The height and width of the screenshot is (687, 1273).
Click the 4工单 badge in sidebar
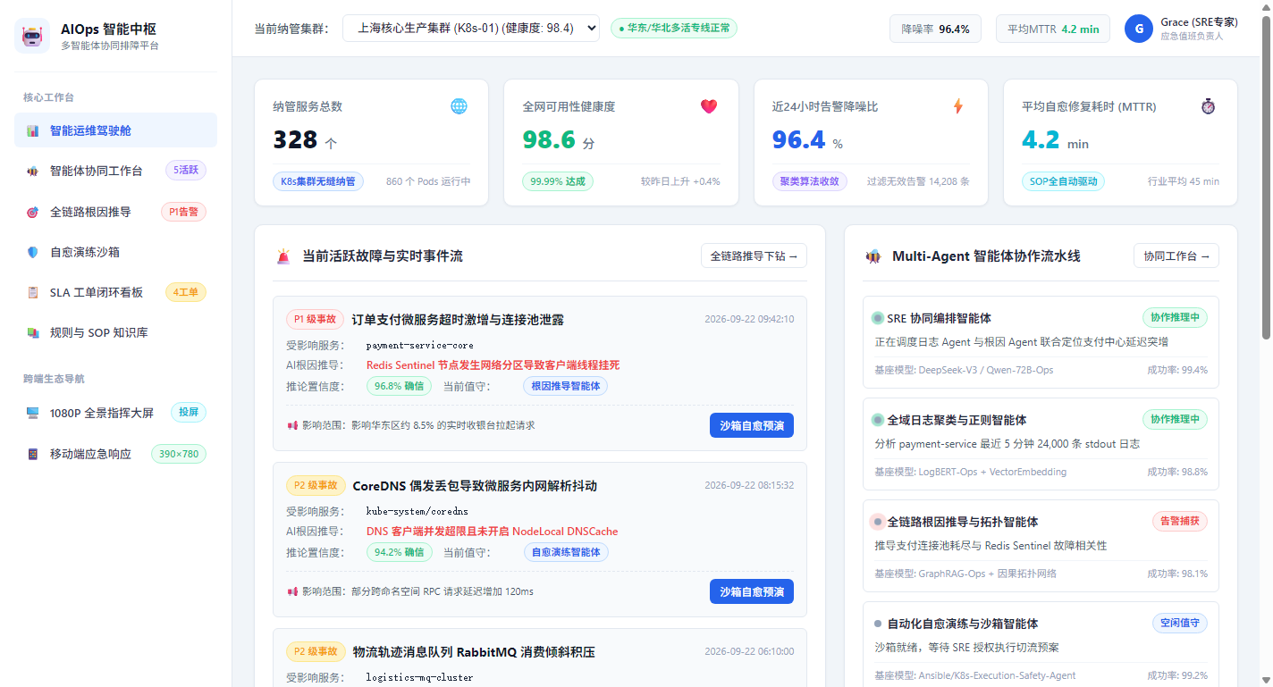coord(186,292)
